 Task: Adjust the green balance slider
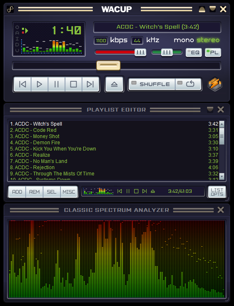coord(167,52)
